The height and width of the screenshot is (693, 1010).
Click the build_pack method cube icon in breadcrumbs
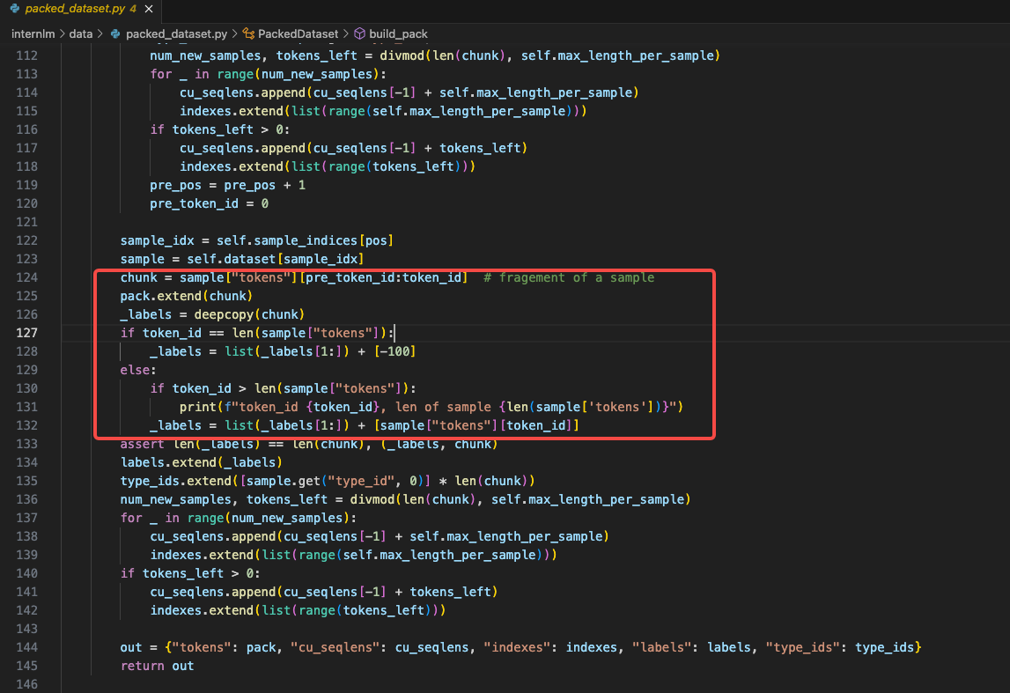pos(359,33)
